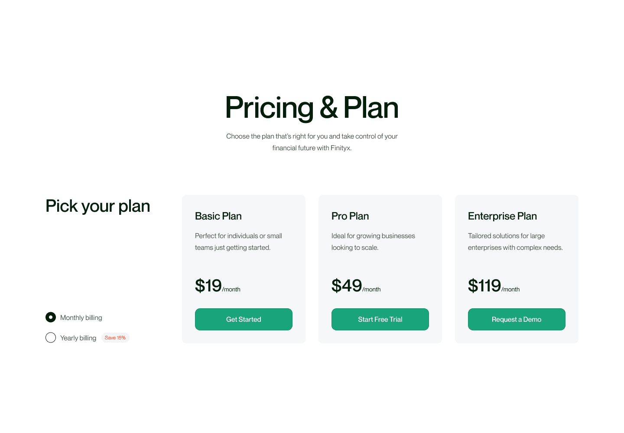624x433 pixels.
Task: Select the Basic Plan card
Action: coord(244,268)
